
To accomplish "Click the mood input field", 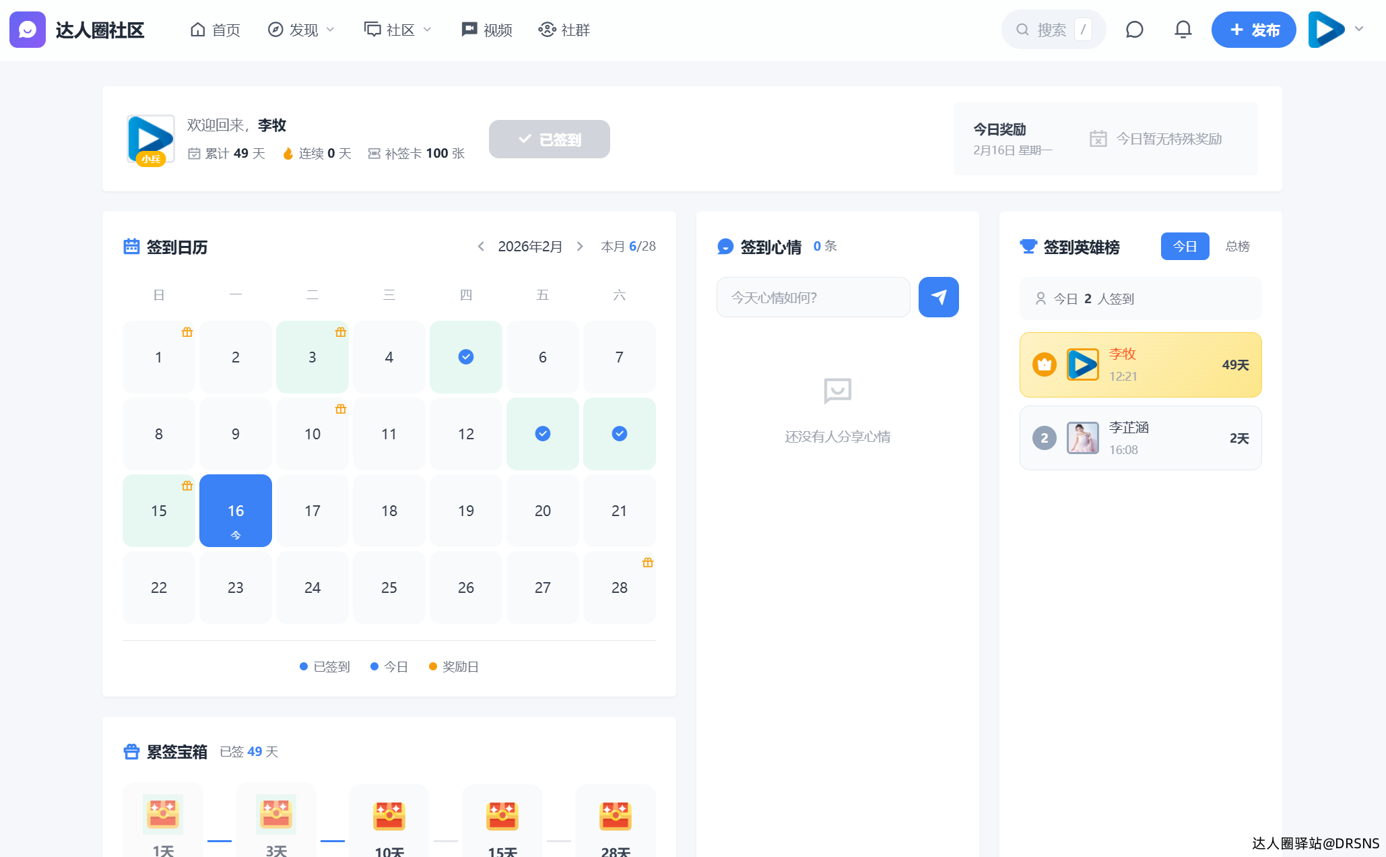I will coord(814,297).
